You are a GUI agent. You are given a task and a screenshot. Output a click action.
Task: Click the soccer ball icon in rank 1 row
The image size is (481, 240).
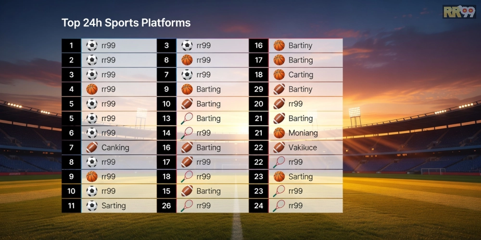(x=91, y=46)
